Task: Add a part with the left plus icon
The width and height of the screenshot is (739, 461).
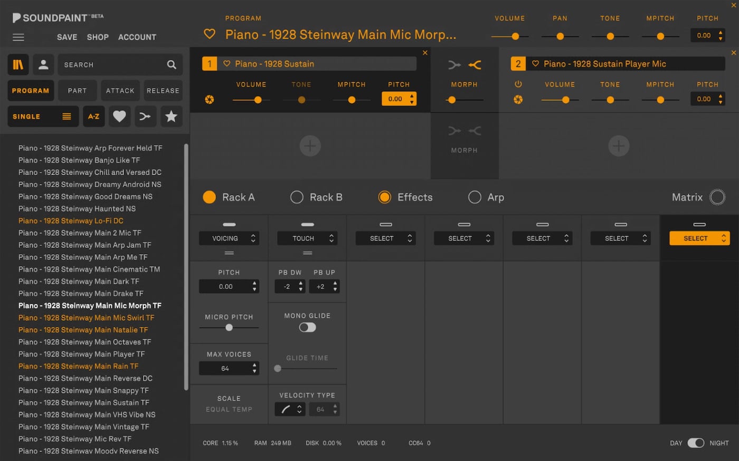Action: 310,146
